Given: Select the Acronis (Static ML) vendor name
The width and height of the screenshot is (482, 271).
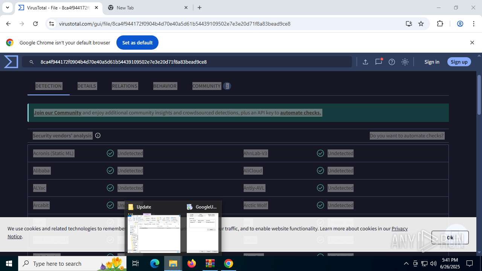Looking at the screenshot, I should [x=53, y=153].
